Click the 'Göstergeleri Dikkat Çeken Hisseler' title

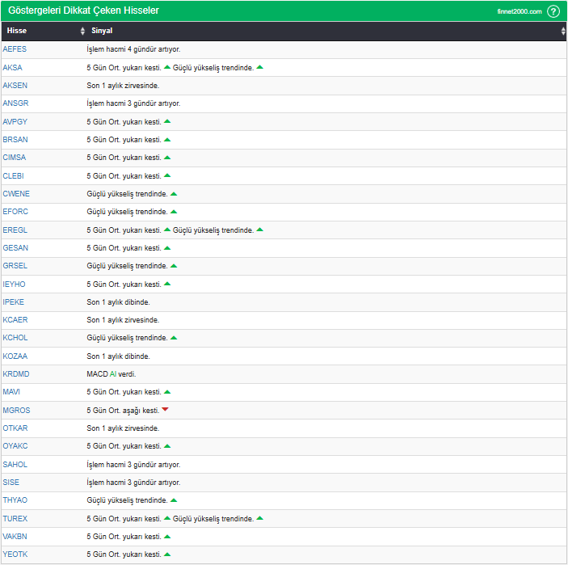pyautogui.click(x=82, y=11)
